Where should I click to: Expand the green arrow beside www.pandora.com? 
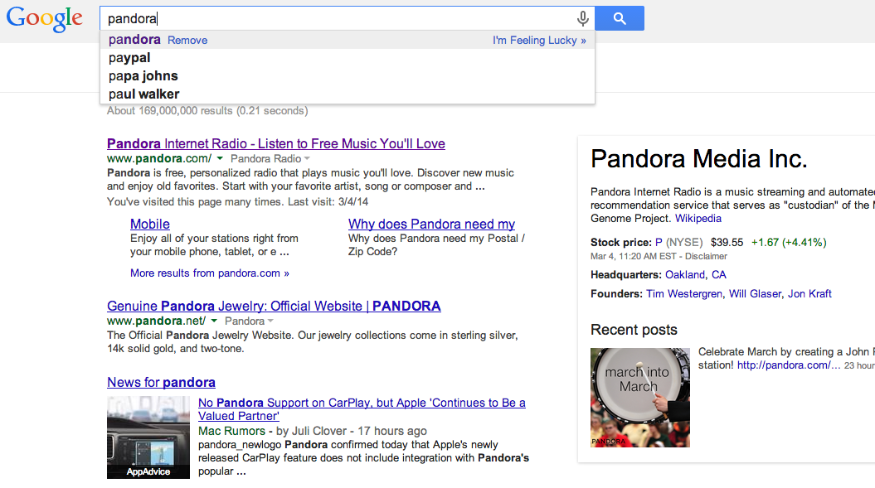(219, 159)
